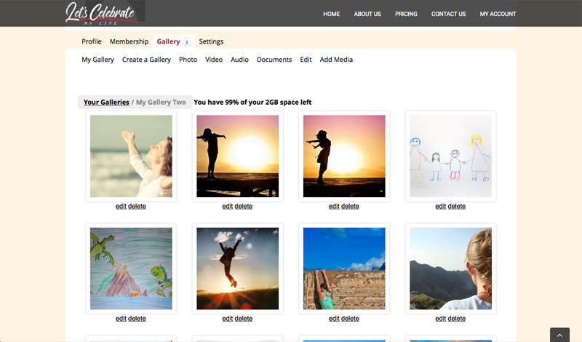Open the woman stretching against wall photo

(344, 269)
